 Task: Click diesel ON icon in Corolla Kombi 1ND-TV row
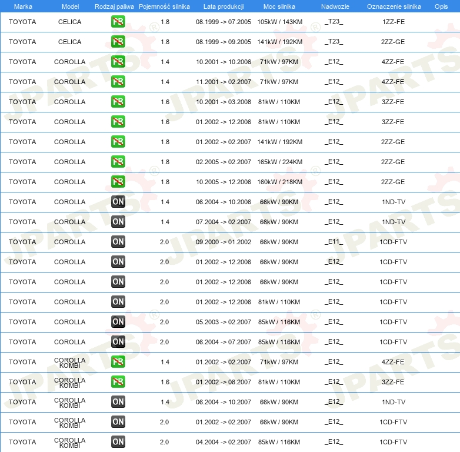coord(118,402)
